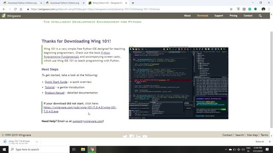Click the page vertical scrollbar
The image size is (273, 153).
pyautogui.click(x=271, y=80)
